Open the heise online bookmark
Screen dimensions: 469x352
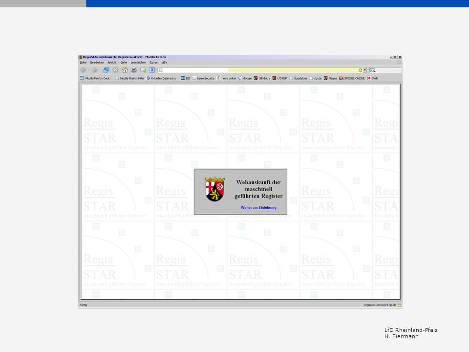coord(226,78)
